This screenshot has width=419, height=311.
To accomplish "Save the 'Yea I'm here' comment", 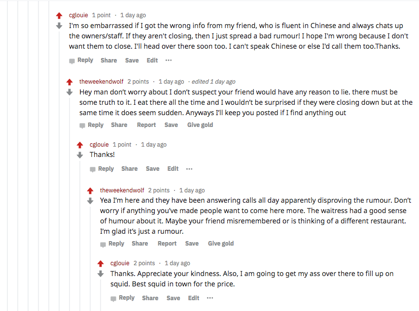I will tap(192, 244).
